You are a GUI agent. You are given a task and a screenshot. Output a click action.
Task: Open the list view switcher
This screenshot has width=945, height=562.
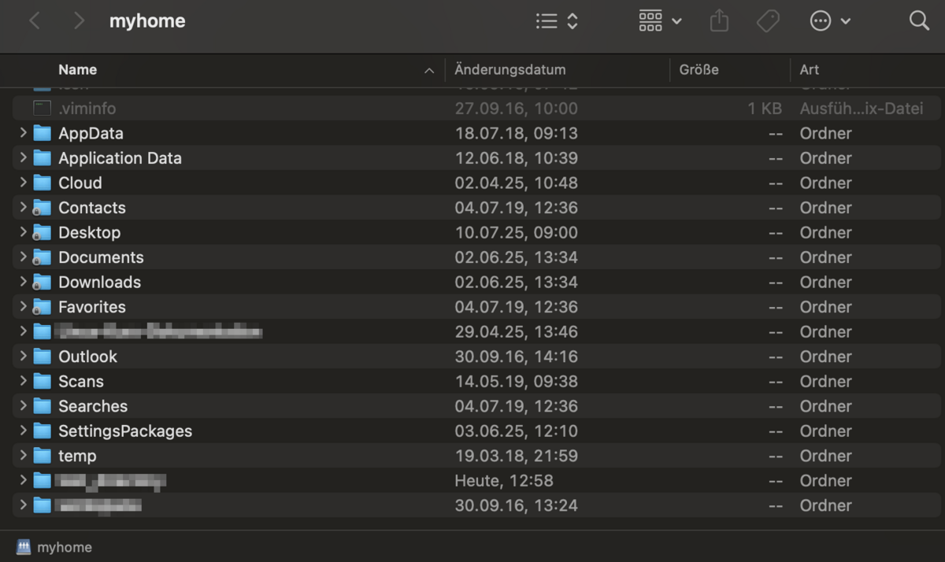tap(557, 21)
